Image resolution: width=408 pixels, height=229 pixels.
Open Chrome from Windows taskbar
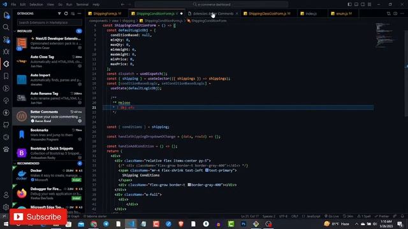94,224
